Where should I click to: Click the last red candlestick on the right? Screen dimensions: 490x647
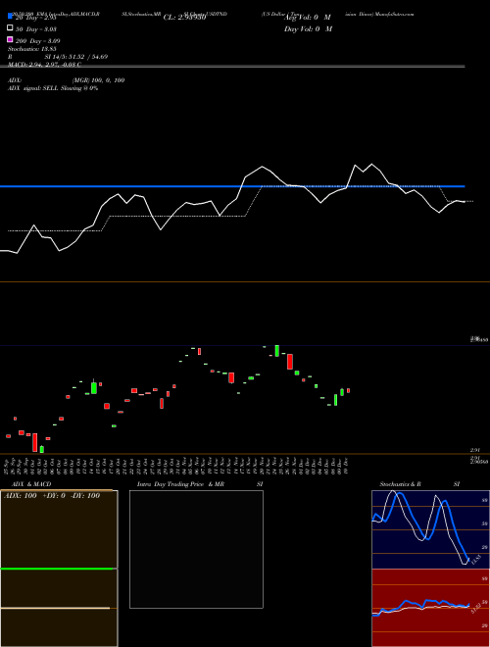pyautogui.click(x=349, y=390)
